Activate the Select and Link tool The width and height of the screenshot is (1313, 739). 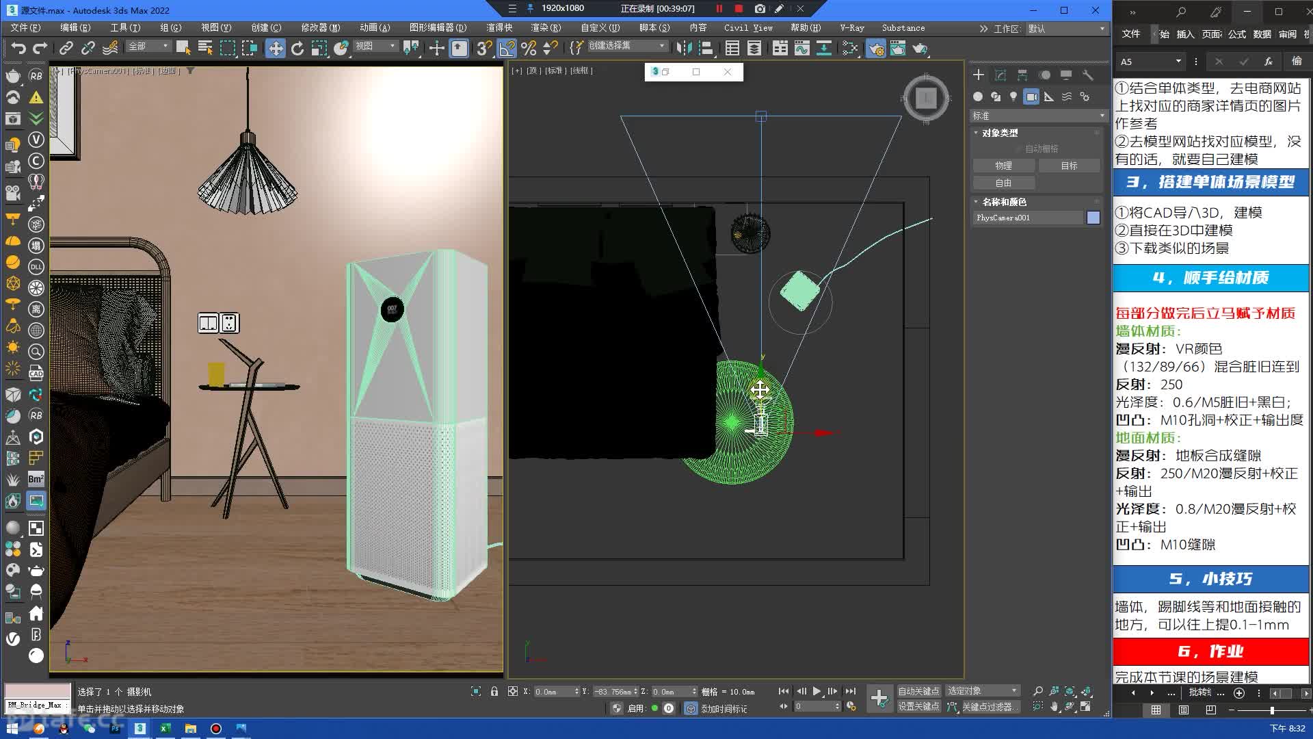point(66,48)
